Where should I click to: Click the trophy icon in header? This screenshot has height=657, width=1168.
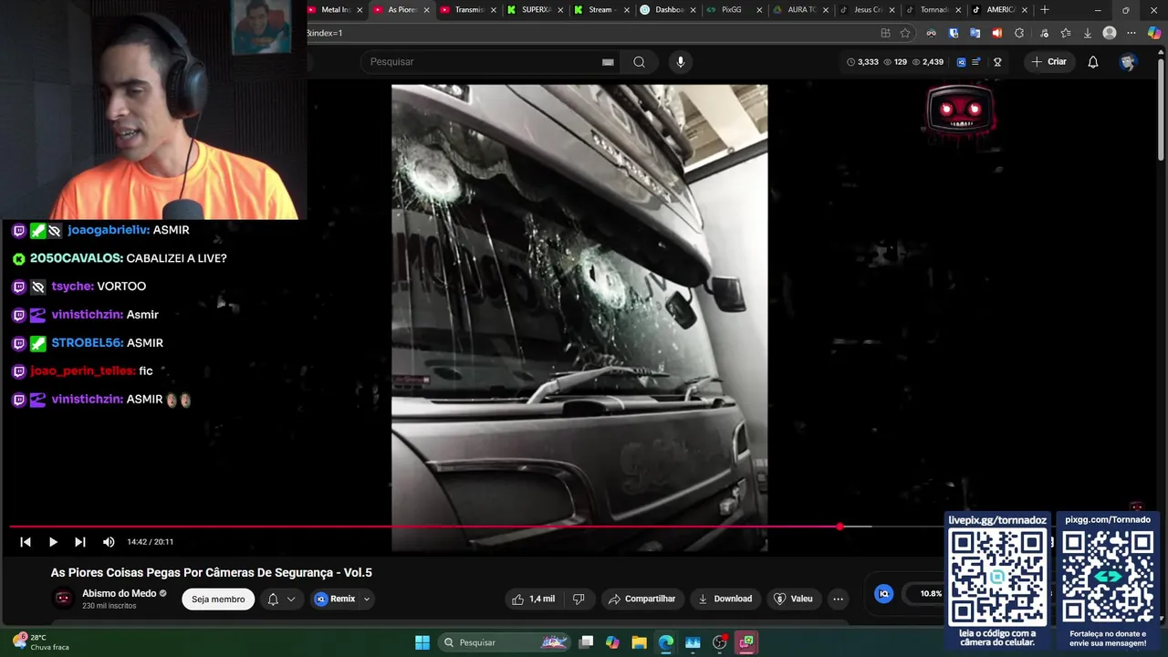click(997, 62)
